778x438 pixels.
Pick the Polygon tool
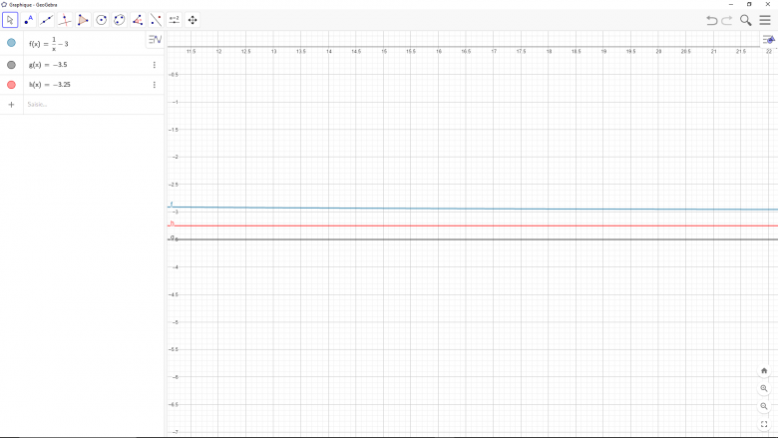[x=83, y=20]
